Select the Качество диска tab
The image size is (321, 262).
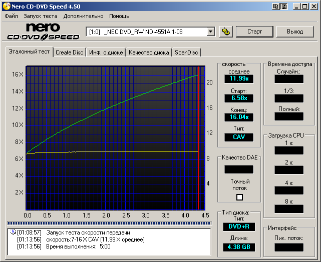148,52
